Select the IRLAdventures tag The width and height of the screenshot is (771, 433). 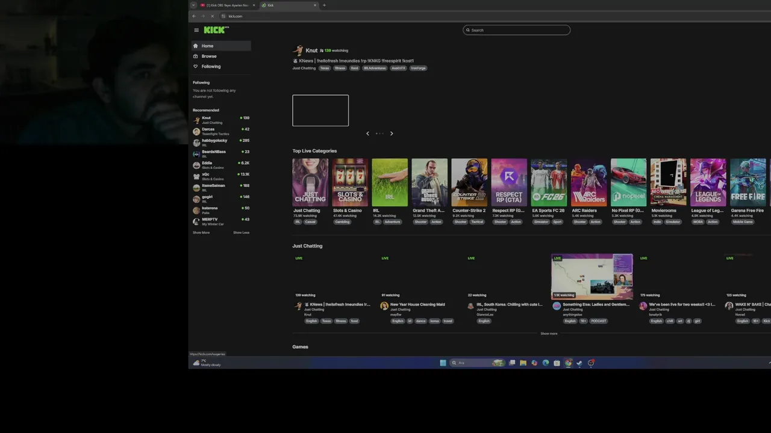(375, 68)
